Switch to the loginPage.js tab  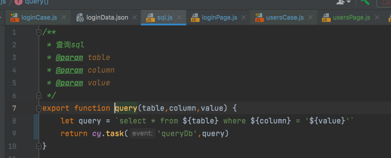click(219, 18)
